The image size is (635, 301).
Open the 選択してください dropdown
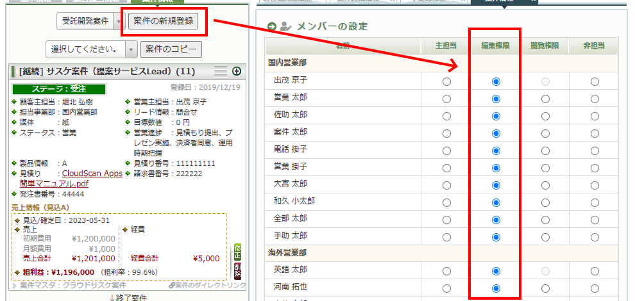130,49
